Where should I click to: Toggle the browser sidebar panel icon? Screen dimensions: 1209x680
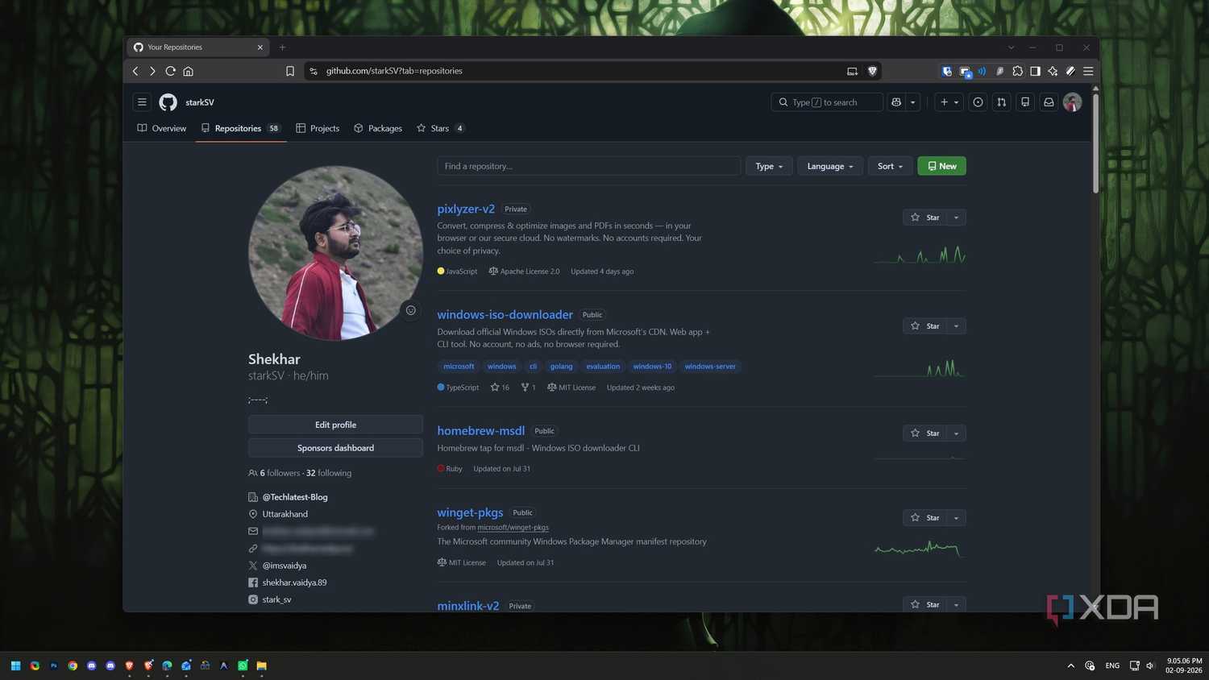tap(1035, 71)
